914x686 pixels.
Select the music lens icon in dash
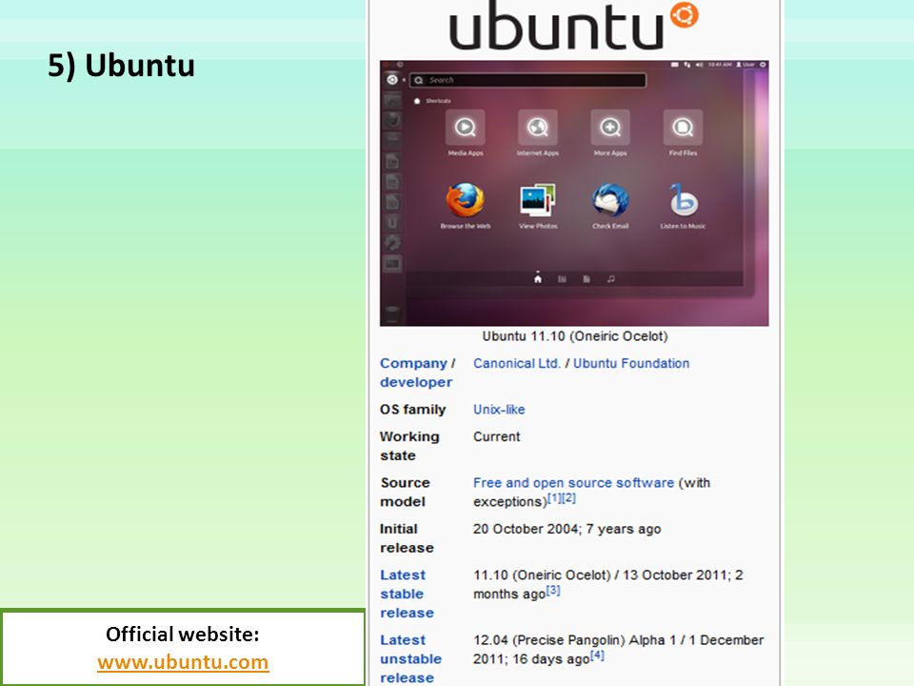(x=611, y=279)
